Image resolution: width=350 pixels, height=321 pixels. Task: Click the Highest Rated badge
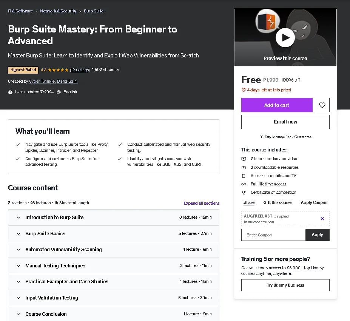click(x=23, y=70)
